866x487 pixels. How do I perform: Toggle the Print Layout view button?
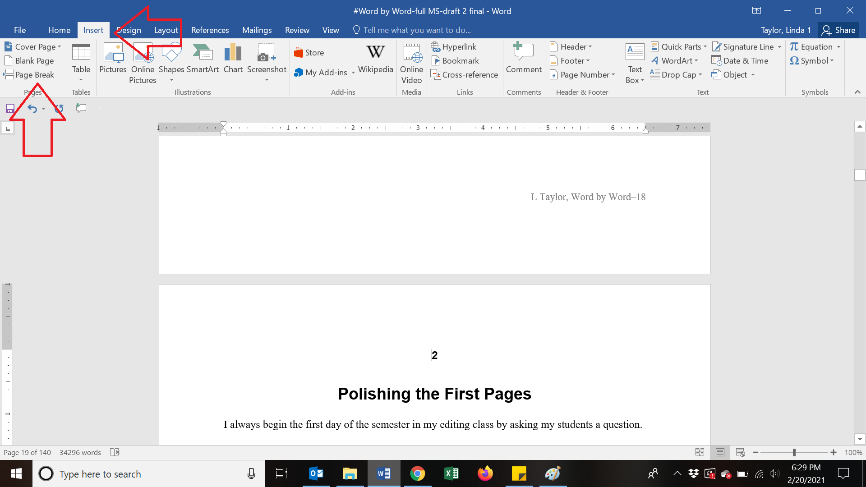[720, 452]
